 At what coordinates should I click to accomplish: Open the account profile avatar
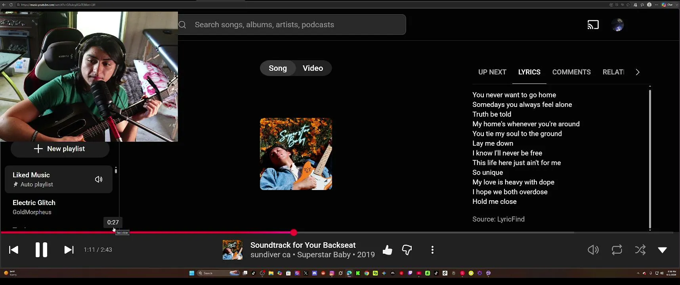point(617,25)
